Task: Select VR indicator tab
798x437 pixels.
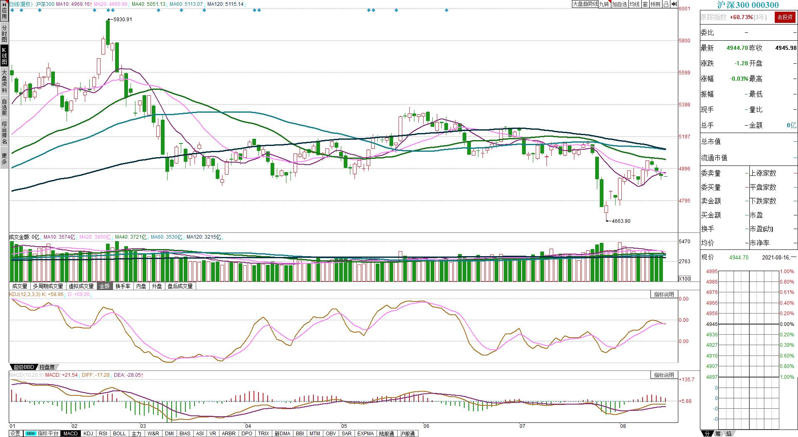Action: pos(213,433)
